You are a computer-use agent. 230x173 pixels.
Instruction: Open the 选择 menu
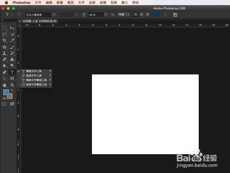[x=92, y=3]
